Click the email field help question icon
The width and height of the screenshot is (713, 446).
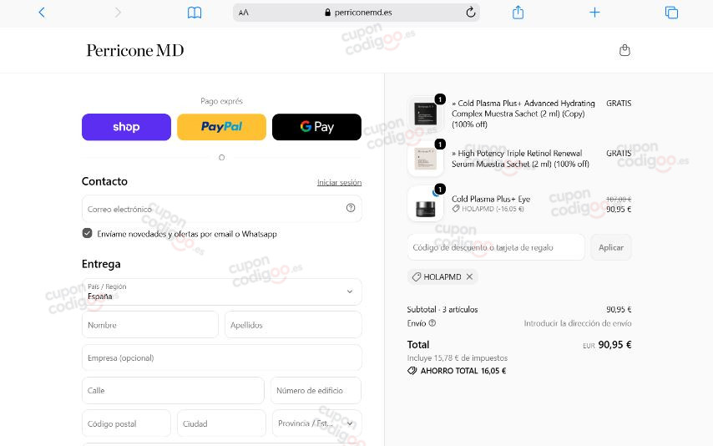point(351,207)
